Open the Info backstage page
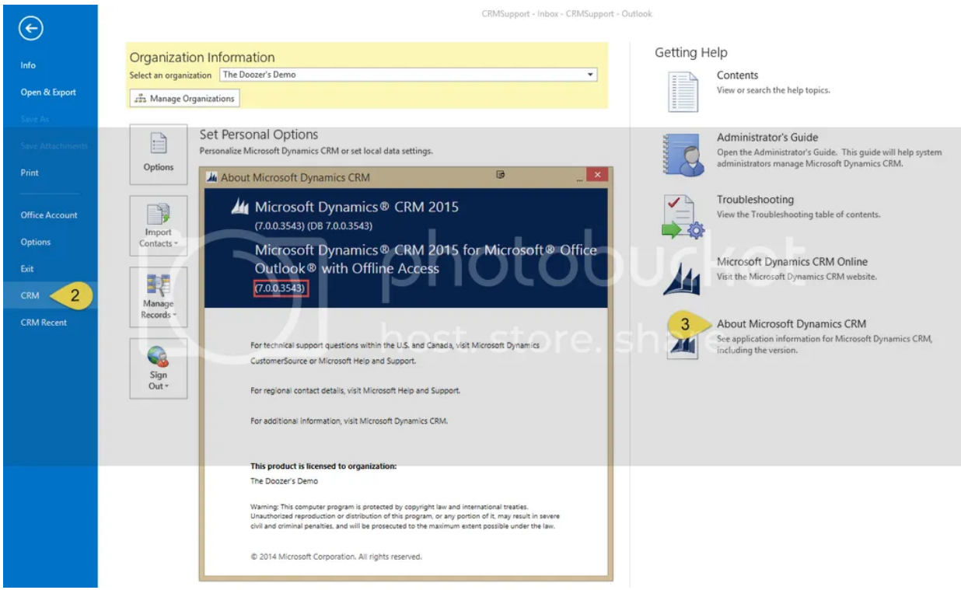961x590 pixels. 28,65
